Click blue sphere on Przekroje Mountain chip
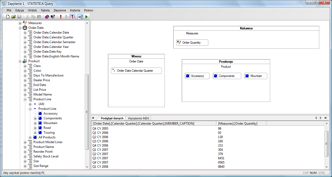 pos(247,76)
